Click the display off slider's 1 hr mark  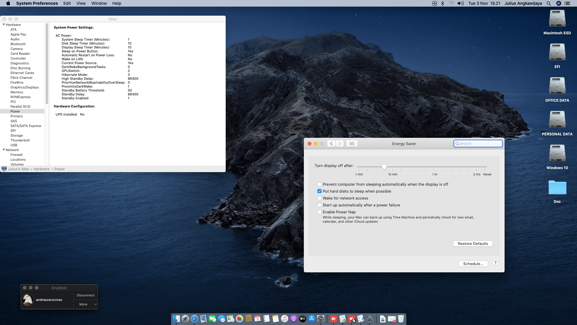point(435,167)
